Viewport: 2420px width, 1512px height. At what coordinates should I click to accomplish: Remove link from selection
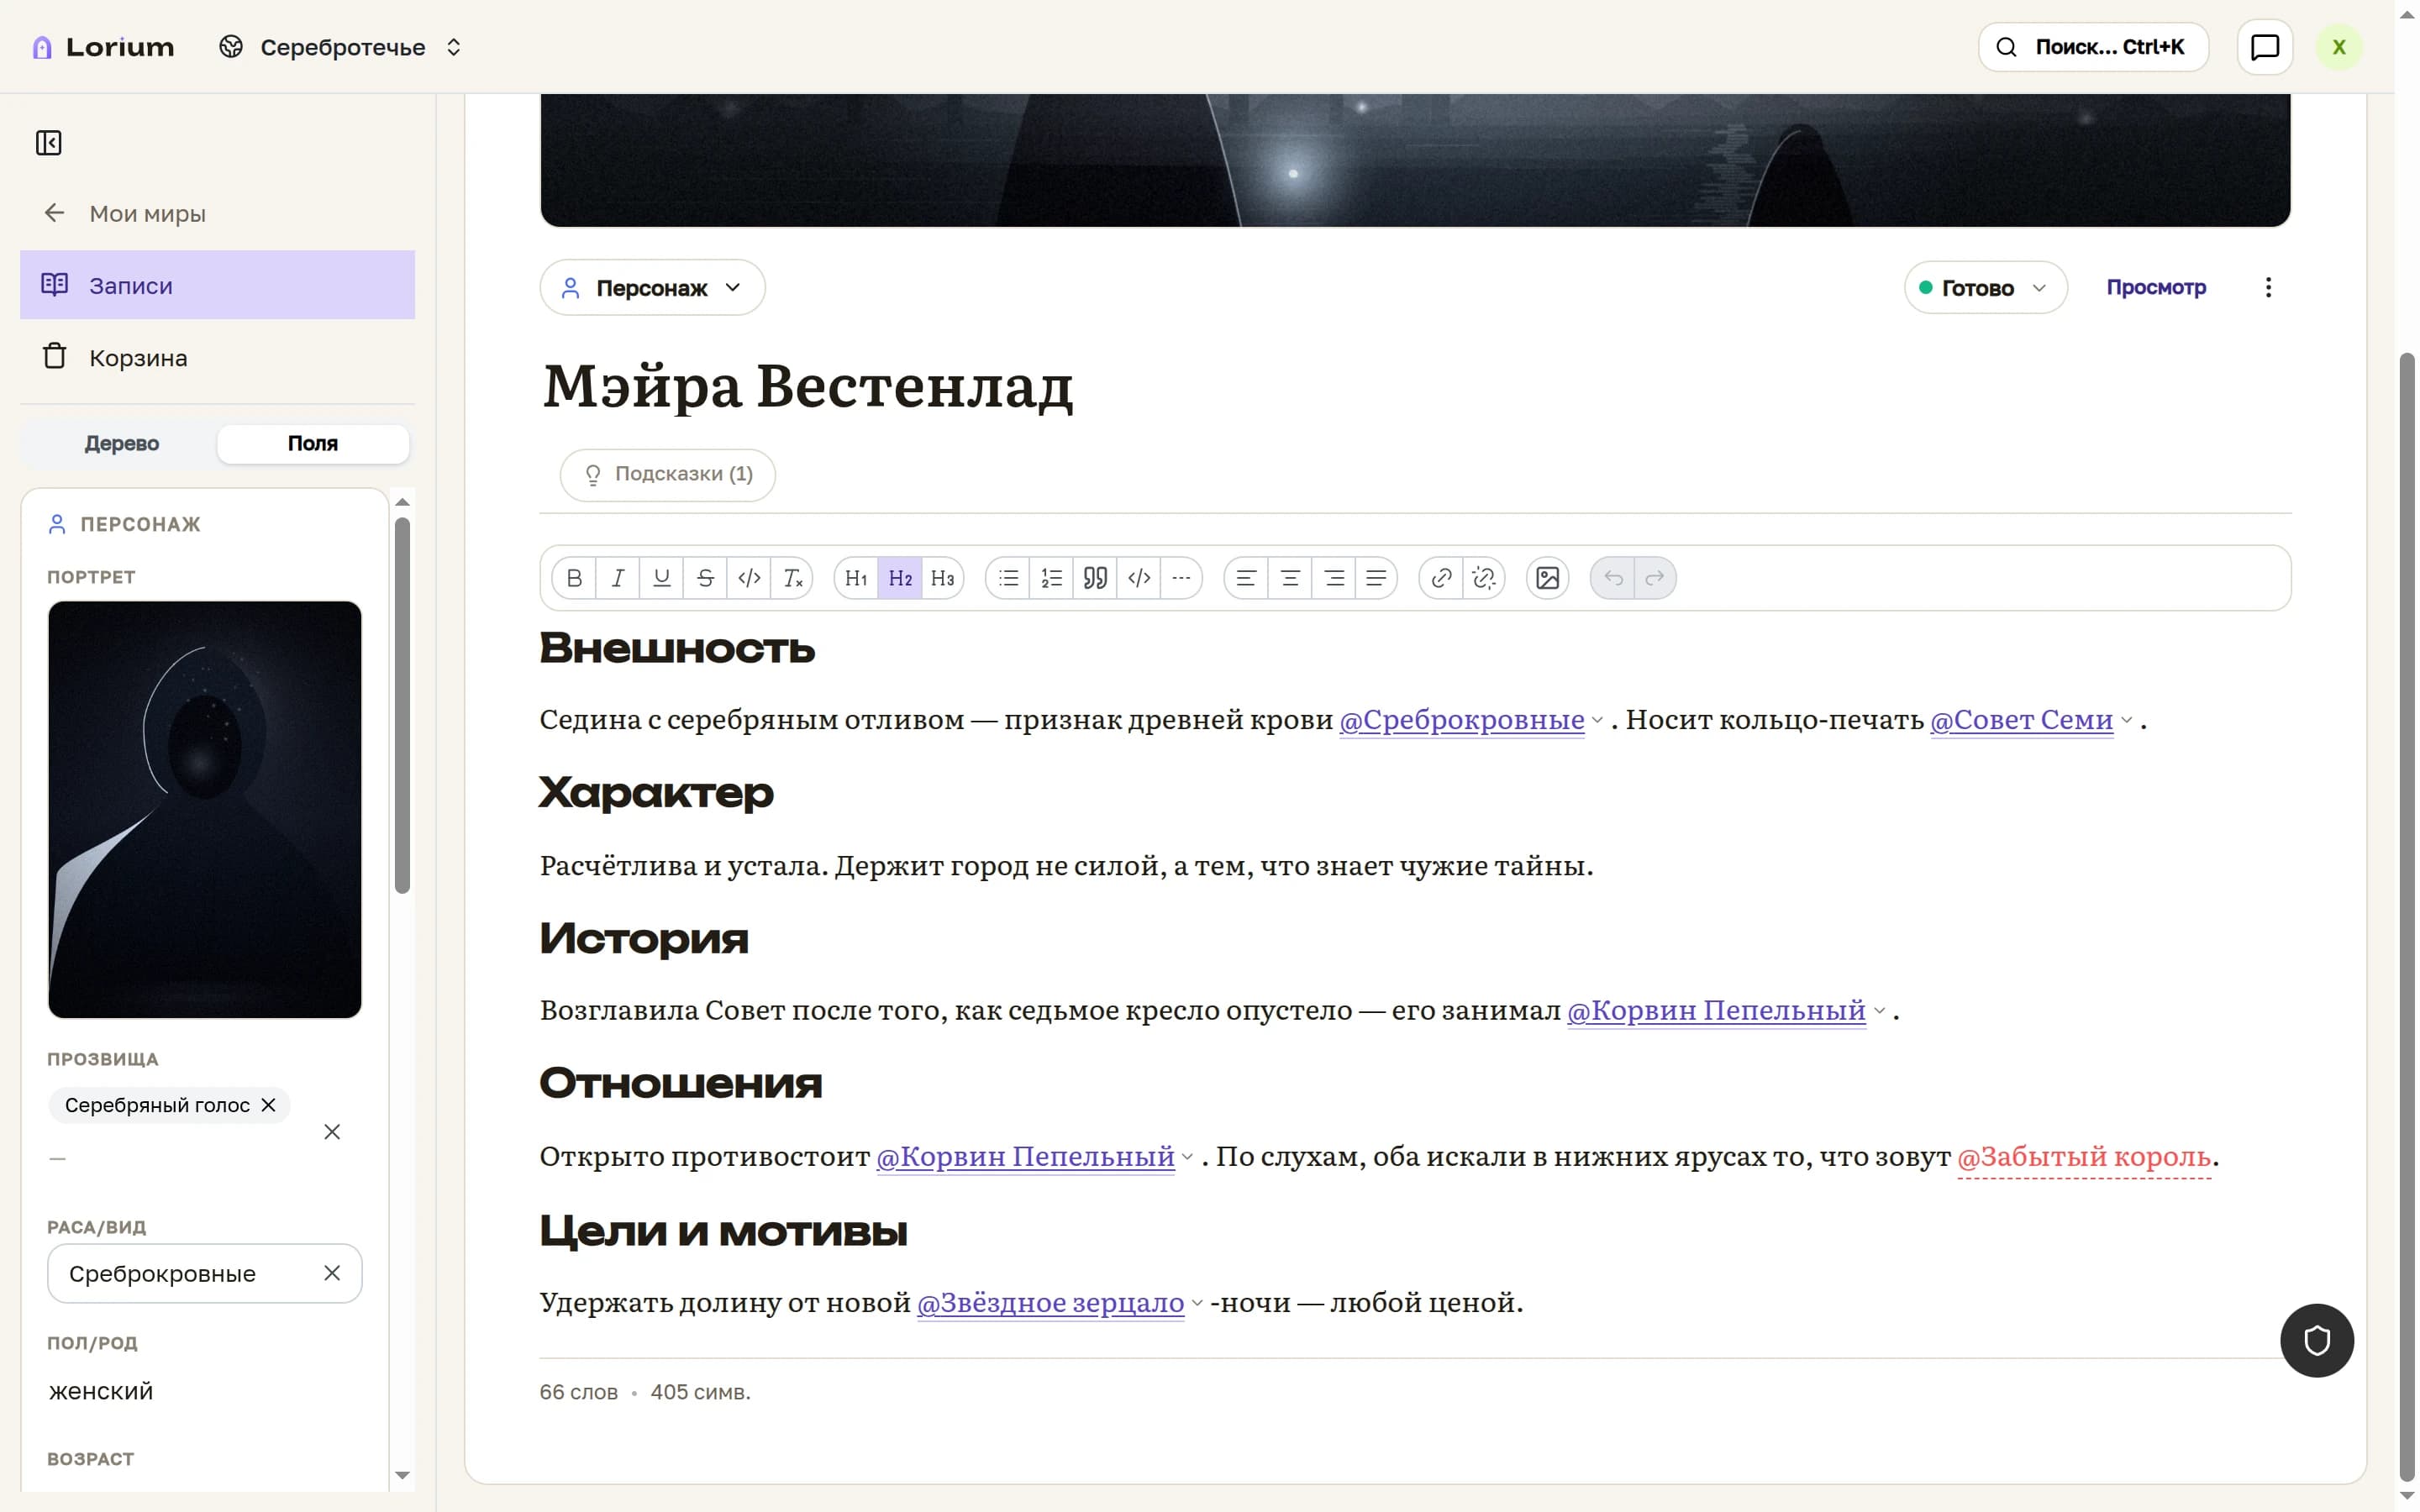(1484, 578)
